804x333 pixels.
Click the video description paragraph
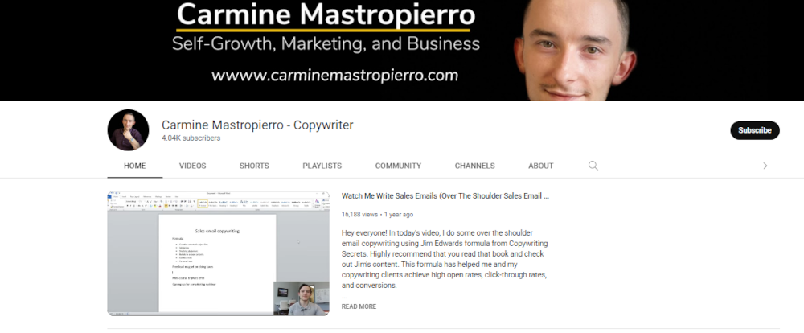pos(445,259)
